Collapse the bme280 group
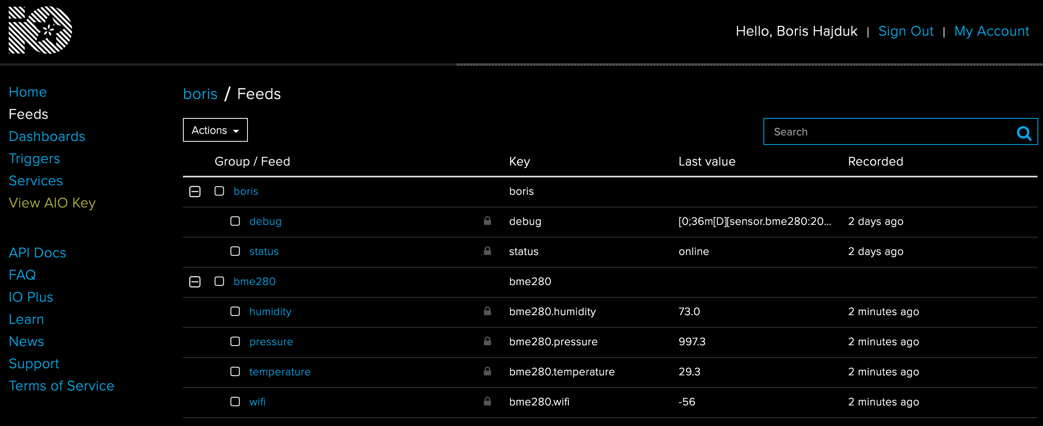 195,281
